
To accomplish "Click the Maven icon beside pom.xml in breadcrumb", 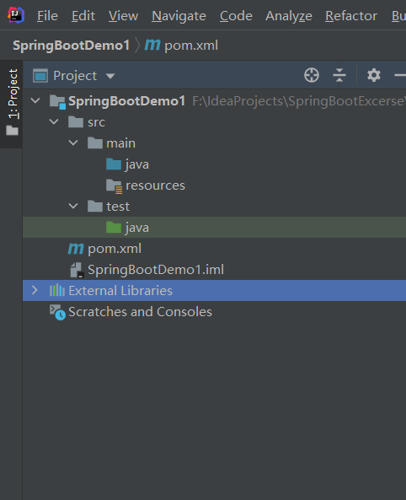I will pos(152,45).
